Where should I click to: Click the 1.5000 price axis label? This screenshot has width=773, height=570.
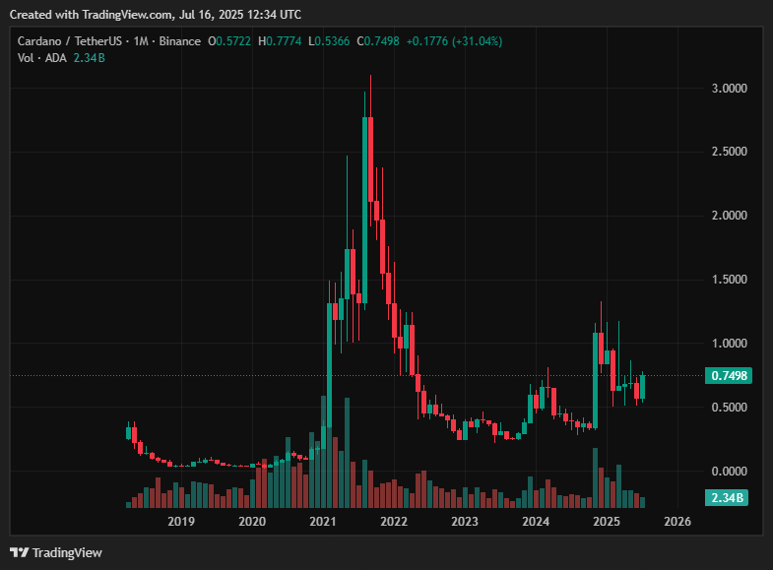[x=729, y=280]
